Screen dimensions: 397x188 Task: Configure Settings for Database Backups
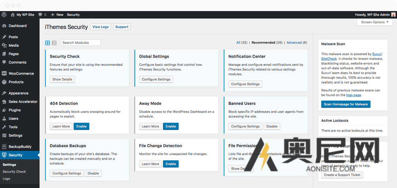pos(67,173)
